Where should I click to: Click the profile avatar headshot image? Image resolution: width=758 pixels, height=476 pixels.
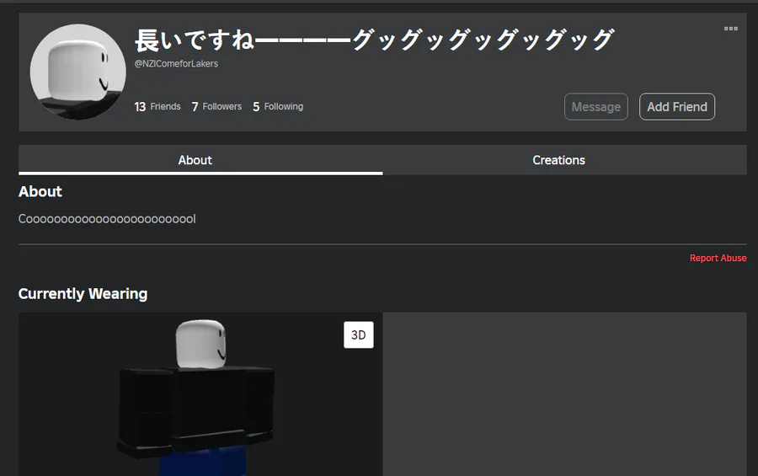click(x=77, y=72)
